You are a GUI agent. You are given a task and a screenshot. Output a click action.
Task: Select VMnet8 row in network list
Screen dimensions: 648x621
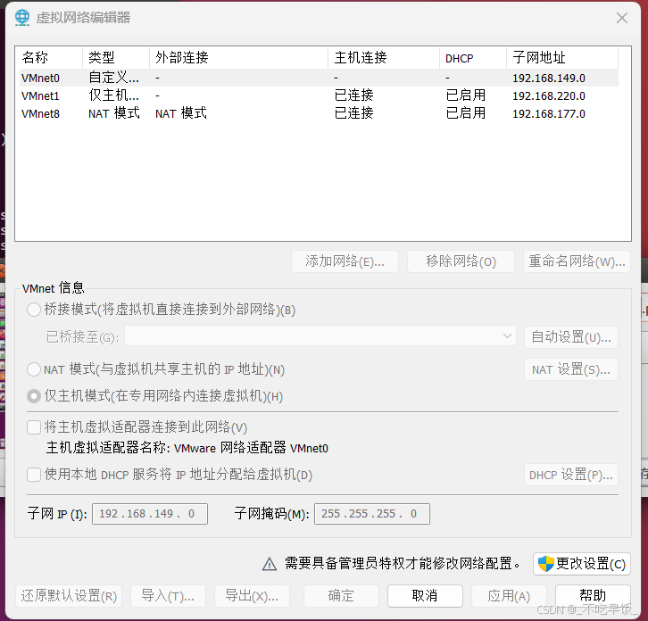pos(319,113)
